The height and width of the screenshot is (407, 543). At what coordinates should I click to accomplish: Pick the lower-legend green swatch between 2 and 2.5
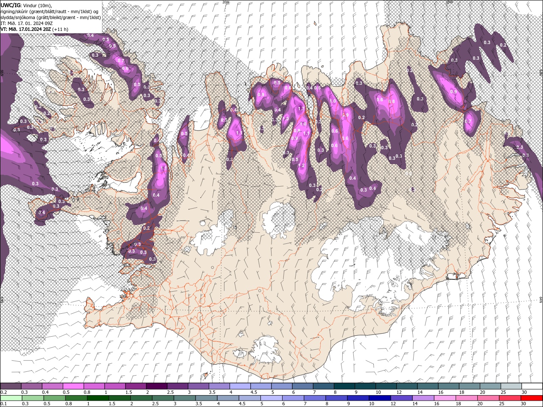pos(141,398)
